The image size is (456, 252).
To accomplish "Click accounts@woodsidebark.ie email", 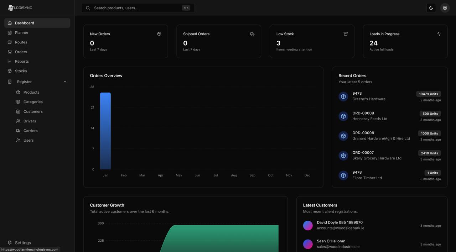I will 341,228.
